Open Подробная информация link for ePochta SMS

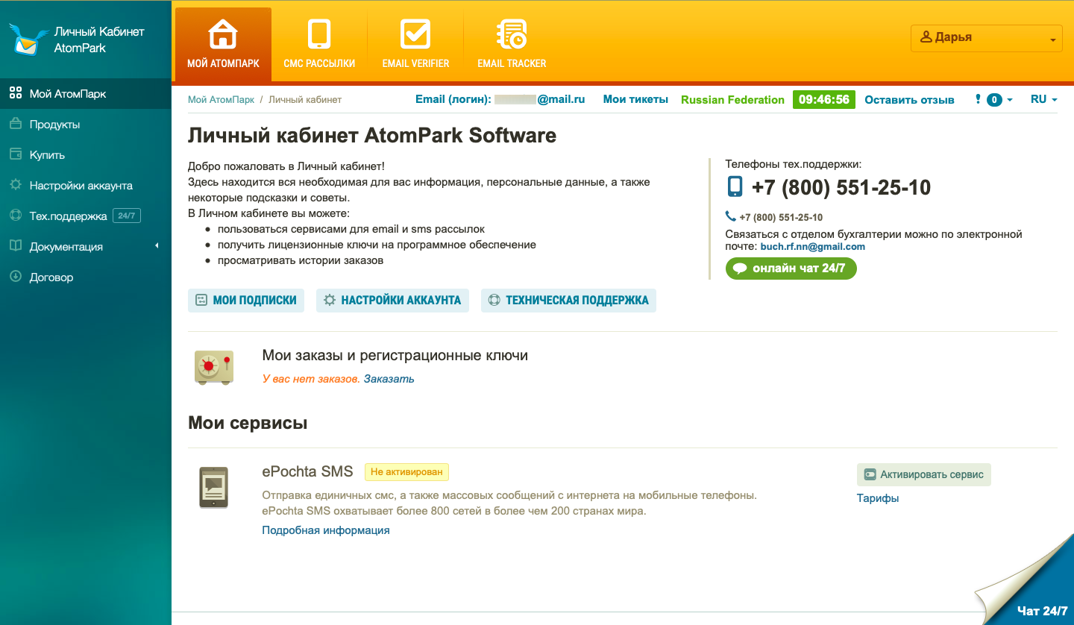[x=325, y=530]
